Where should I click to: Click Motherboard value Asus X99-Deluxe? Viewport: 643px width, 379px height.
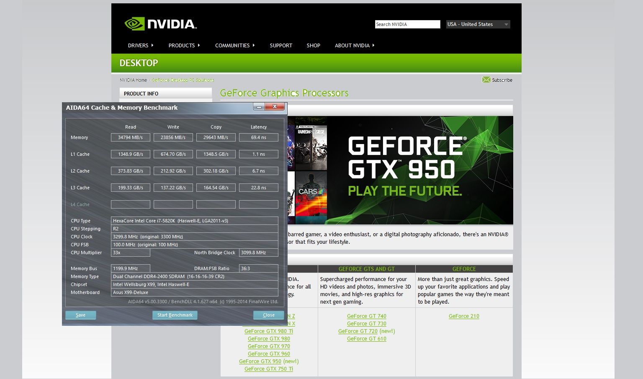195,292
